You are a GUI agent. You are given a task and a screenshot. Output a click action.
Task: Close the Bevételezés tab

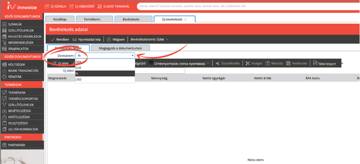point(143,19)
